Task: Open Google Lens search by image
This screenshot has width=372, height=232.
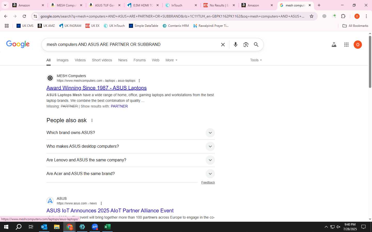Action: (x=246, y=45)
